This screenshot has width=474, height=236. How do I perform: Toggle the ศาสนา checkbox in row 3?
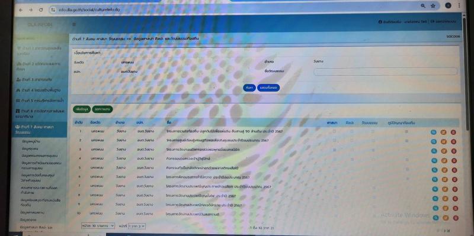[335, 150]
